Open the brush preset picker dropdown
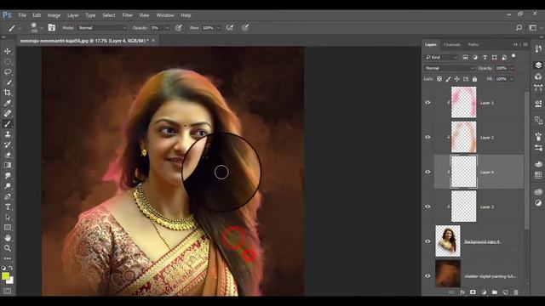The image size is (545, 306). point(42,28)
